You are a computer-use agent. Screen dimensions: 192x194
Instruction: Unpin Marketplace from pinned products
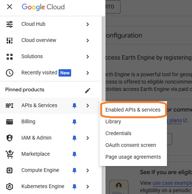click(74, 154)
